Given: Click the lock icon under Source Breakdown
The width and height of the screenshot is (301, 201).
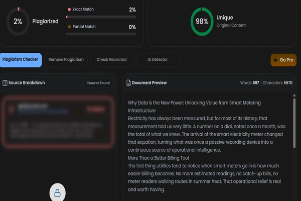Looking at the screenshot, I should (57, 192).
